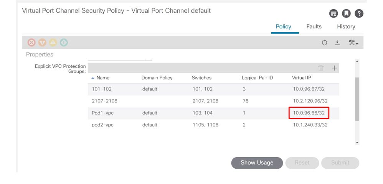Viewport: 383px width, 184px height.
Task: Click the warning faults blue icon
Action: tap(64, 43)
